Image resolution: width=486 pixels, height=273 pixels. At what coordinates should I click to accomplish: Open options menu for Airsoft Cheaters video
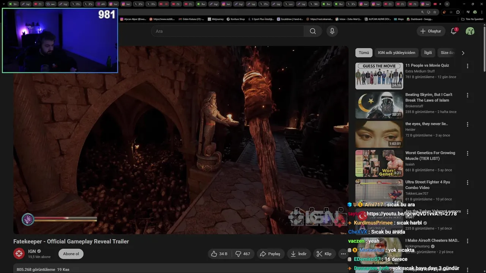click(x=467, y=241)
